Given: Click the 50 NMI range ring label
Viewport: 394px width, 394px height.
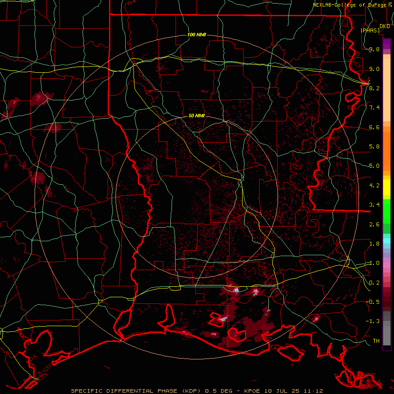Looking at the screenshot, I should 197,116.
